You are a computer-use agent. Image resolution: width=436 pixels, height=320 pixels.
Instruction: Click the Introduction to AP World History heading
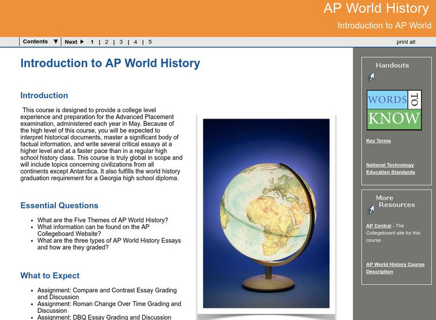pyautogui.click(x=110, y=63)
